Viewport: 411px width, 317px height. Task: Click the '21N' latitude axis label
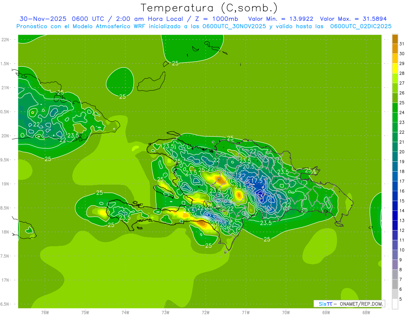click(x=5, y=88)
